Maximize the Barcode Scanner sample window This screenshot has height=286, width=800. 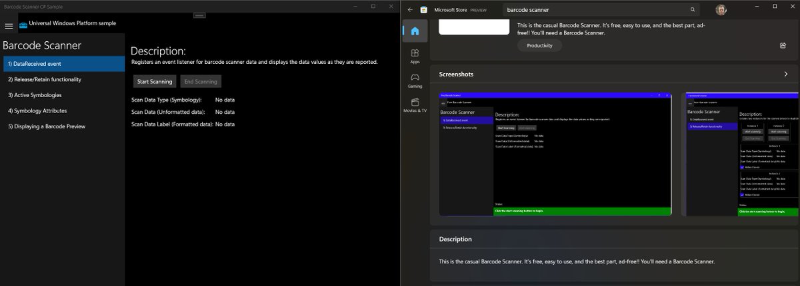click(x=373, y=6)
